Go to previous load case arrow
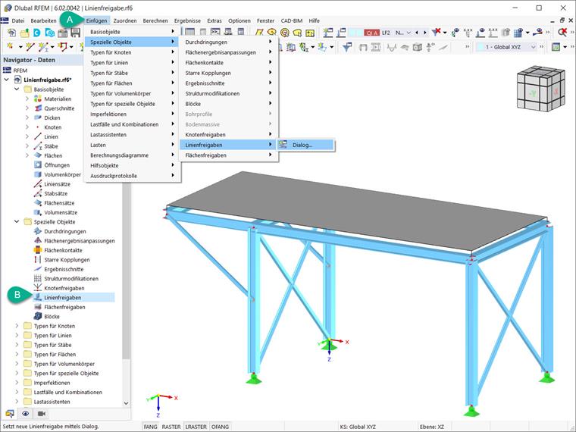Image resolution: width=576 pixels, height=432 pixels. (x=417, y=33)
